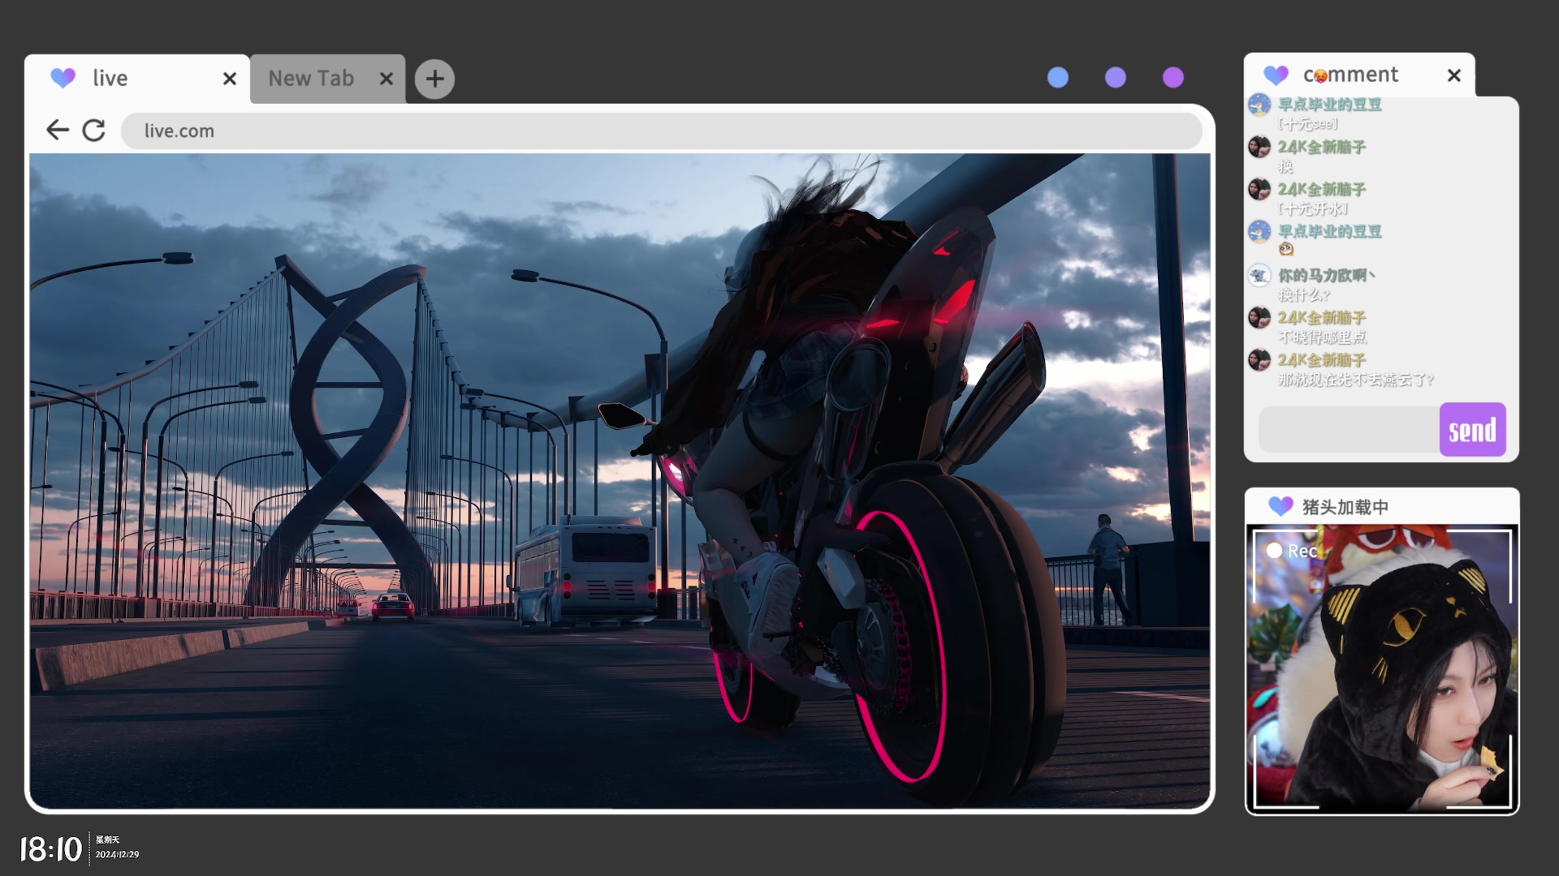
Task: Click avatar of 你的马力欧啊、
Action: click(1259, 275)
